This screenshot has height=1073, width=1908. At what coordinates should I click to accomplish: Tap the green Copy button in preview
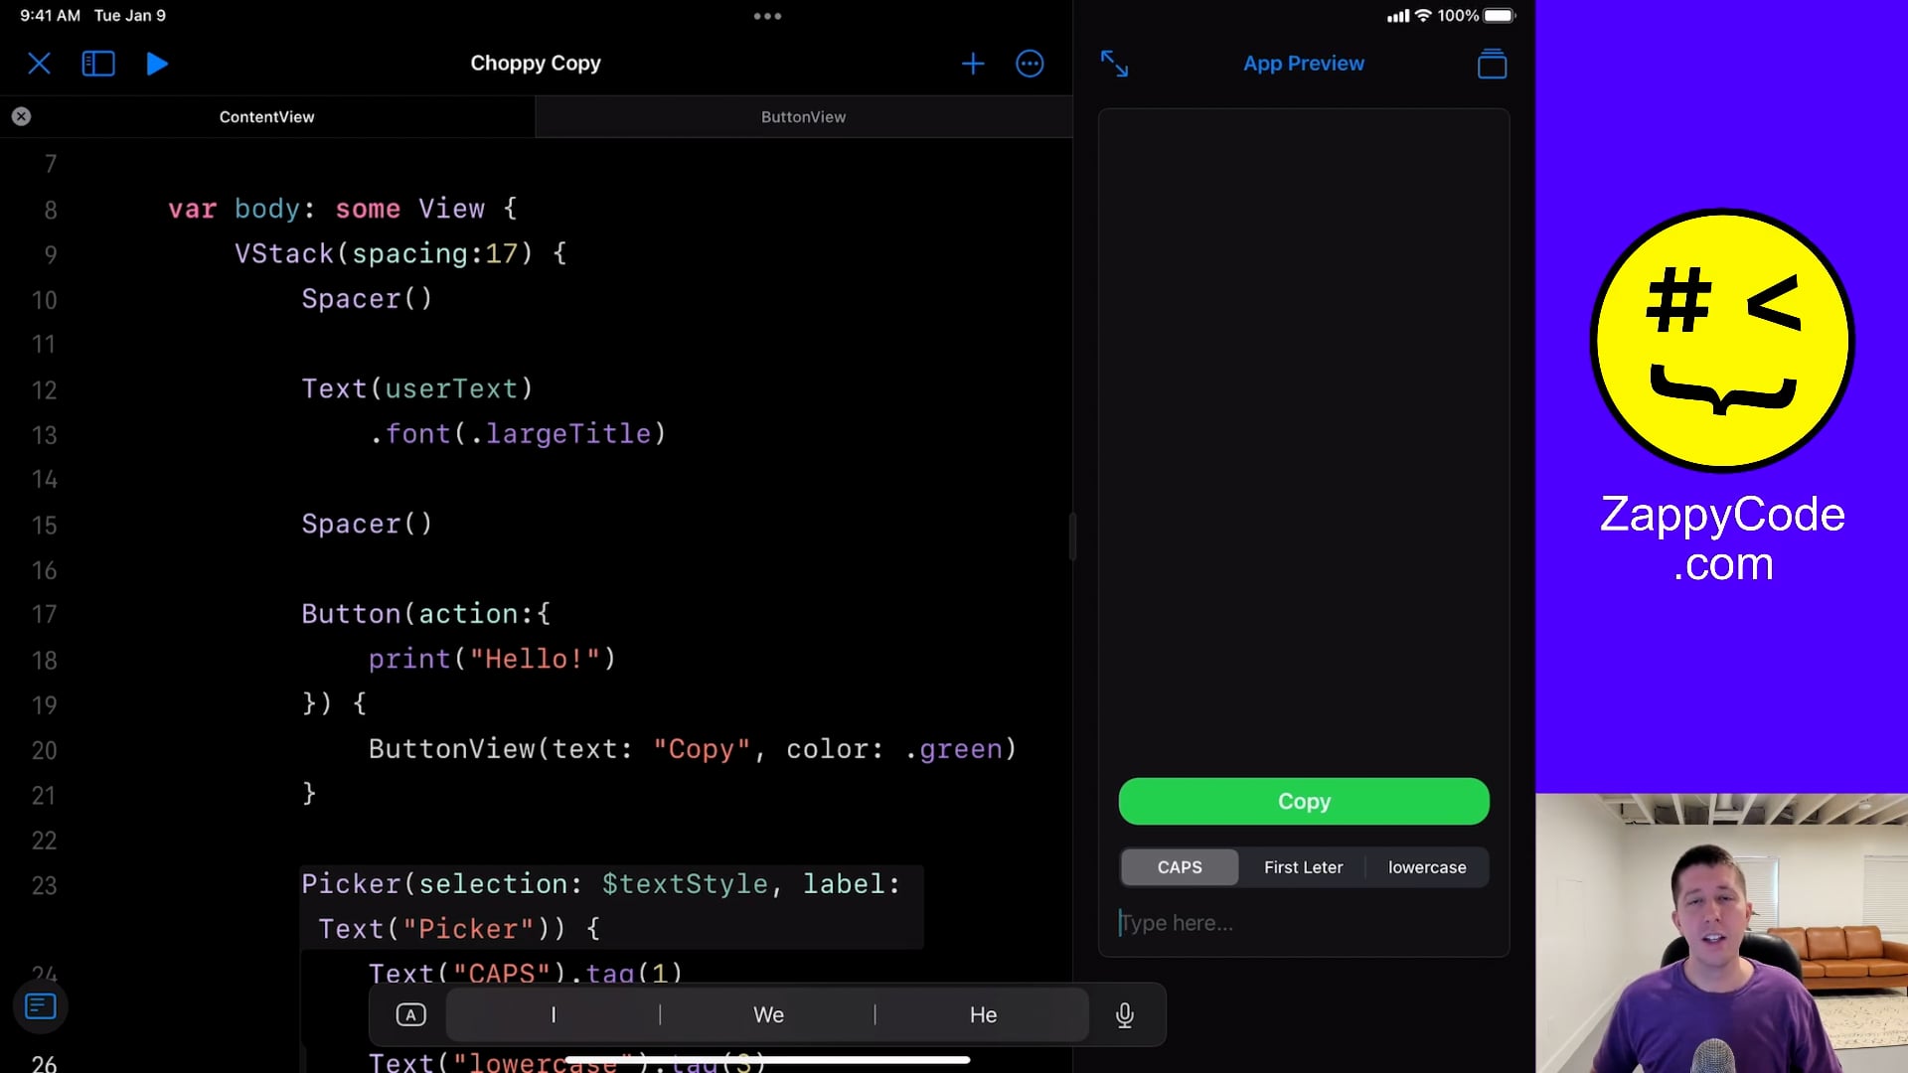click(1304, 801)
